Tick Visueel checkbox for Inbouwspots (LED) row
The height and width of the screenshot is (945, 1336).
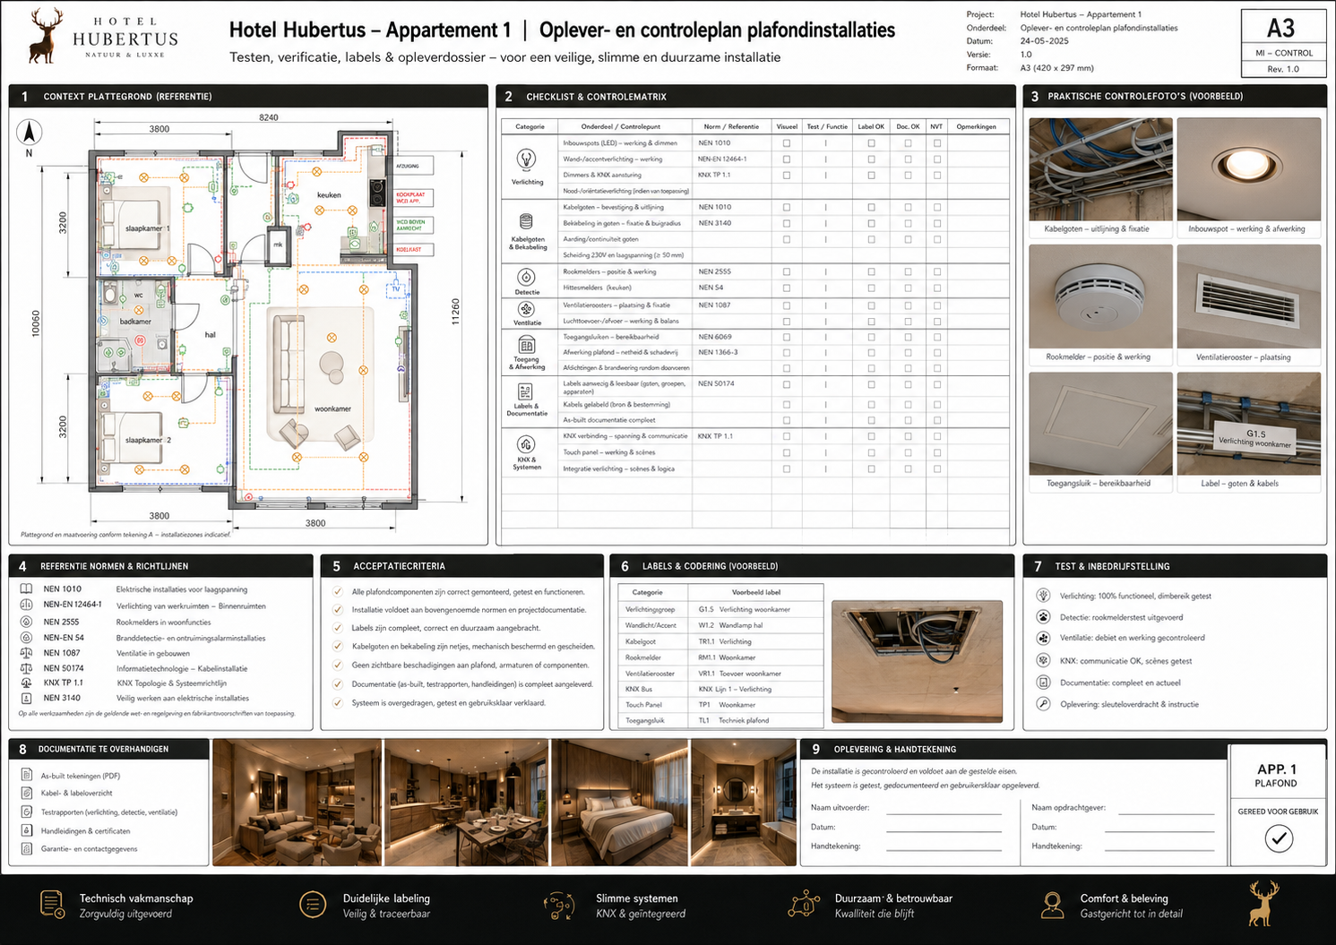pos(787,143)
